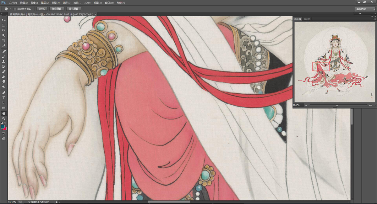Select the Spot Healing Brush tool
The image size is (377, 204).
point(4,51)
